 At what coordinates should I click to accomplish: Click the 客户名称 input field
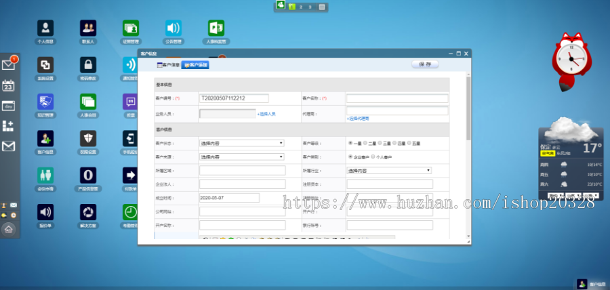397,98
